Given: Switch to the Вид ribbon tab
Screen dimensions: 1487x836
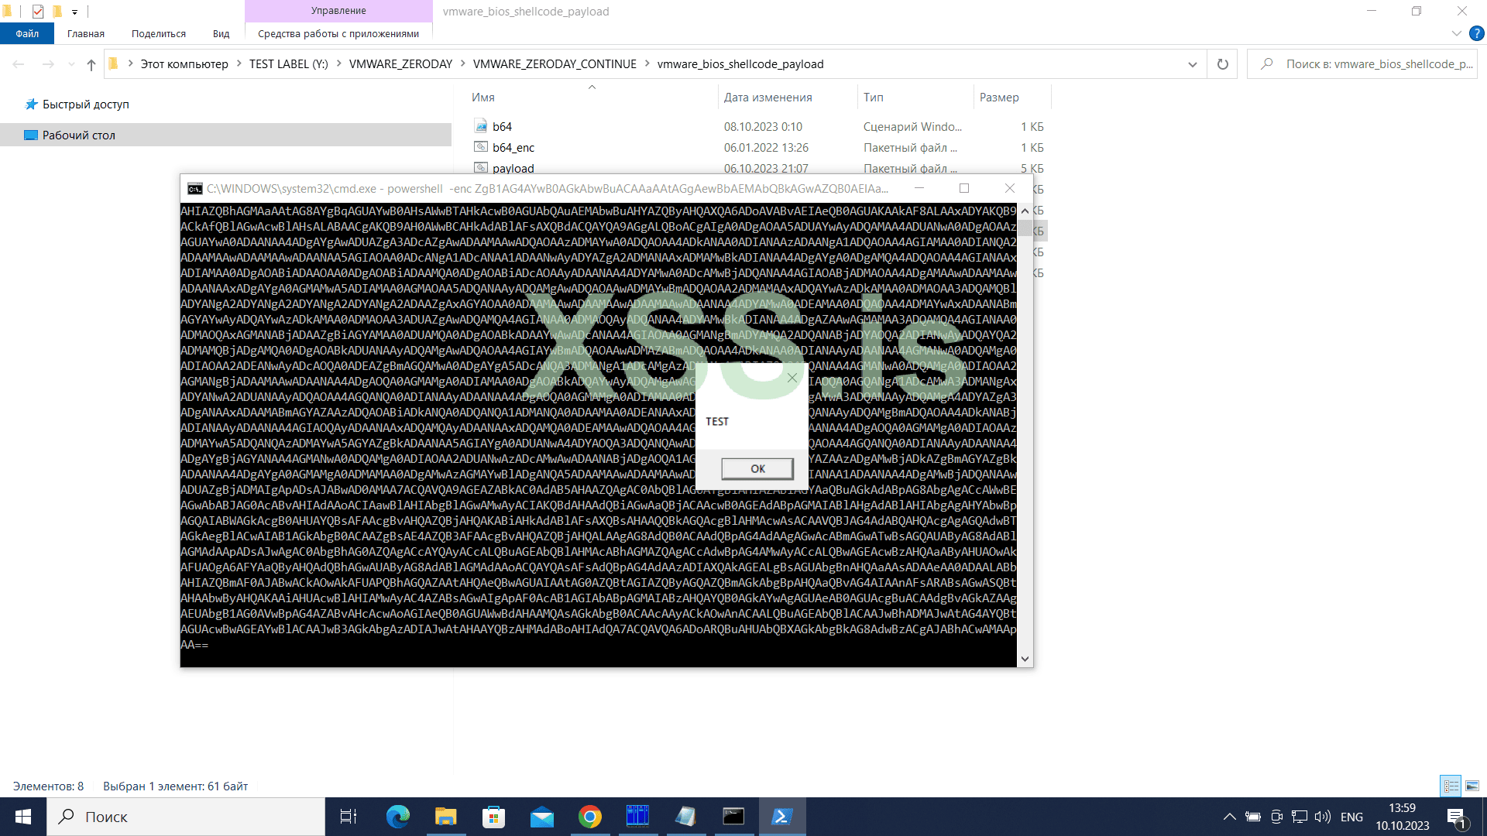Looking at the screenshot, I should pos(221,33).
